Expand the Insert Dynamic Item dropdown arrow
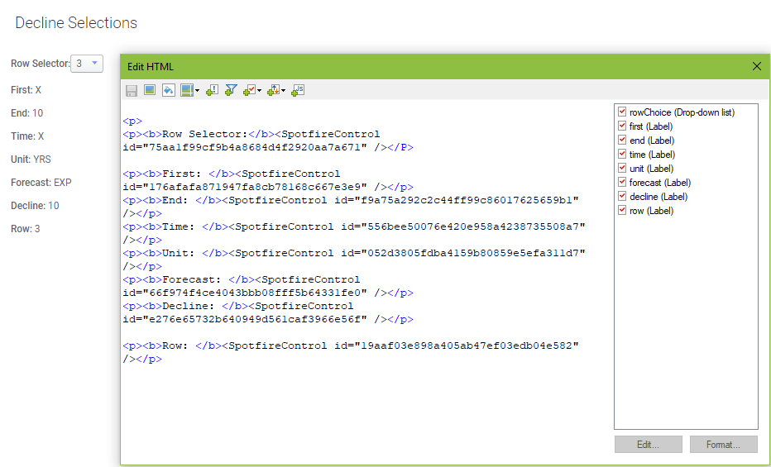771x467 pixels. click(283, 91)
